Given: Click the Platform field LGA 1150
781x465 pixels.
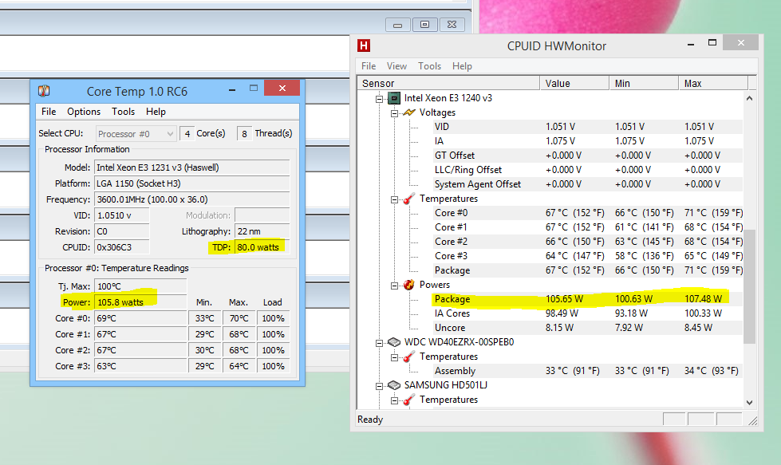Looking at the screenshot, I should [191, 183].
